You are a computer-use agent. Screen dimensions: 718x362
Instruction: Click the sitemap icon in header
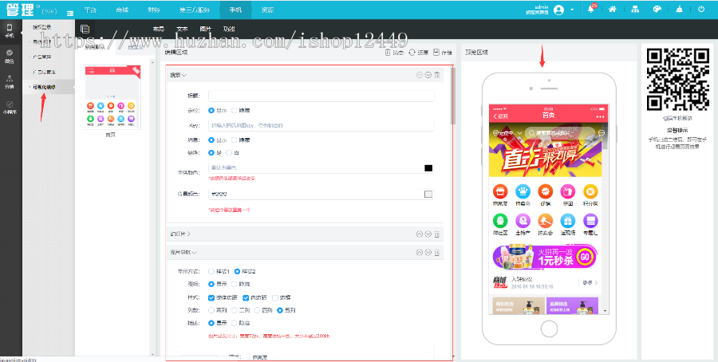click(x=634, y=10)
